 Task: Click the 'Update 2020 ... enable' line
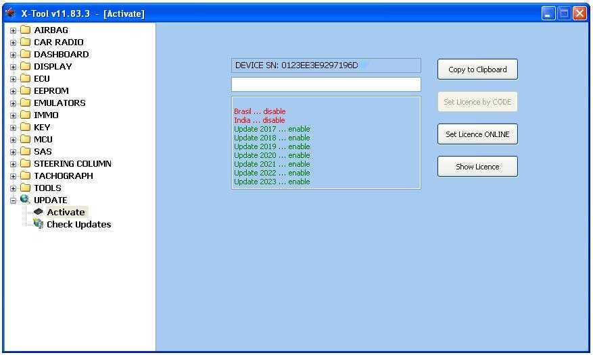(x=272, y=155)
